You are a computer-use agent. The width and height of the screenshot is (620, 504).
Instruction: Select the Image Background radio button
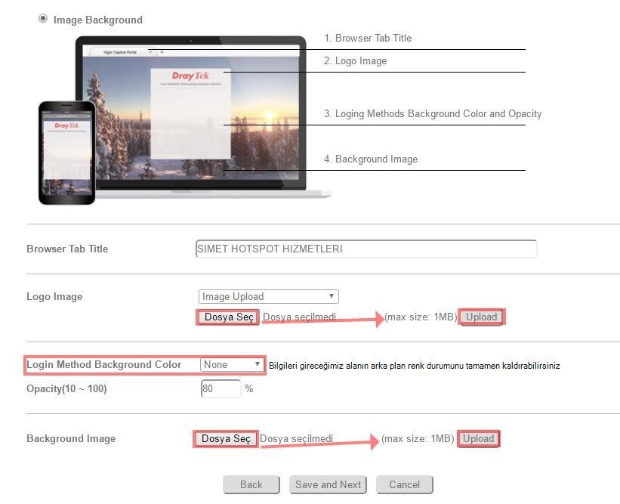point(43,19)
